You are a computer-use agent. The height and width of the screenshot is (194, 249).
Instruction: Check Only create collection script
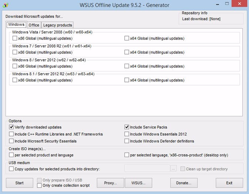[x=40, y=186]
